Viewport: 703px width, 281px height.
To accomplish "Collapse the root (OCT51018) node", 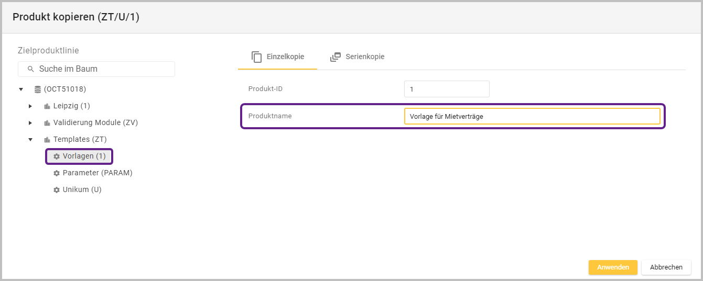I will point(21,89).
